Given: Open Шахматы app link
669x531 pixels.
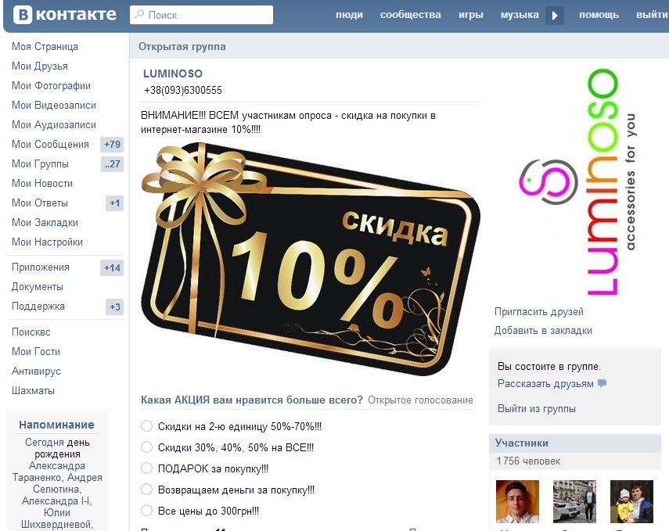Looking at the screenshot, I should [x=34, y=391].
